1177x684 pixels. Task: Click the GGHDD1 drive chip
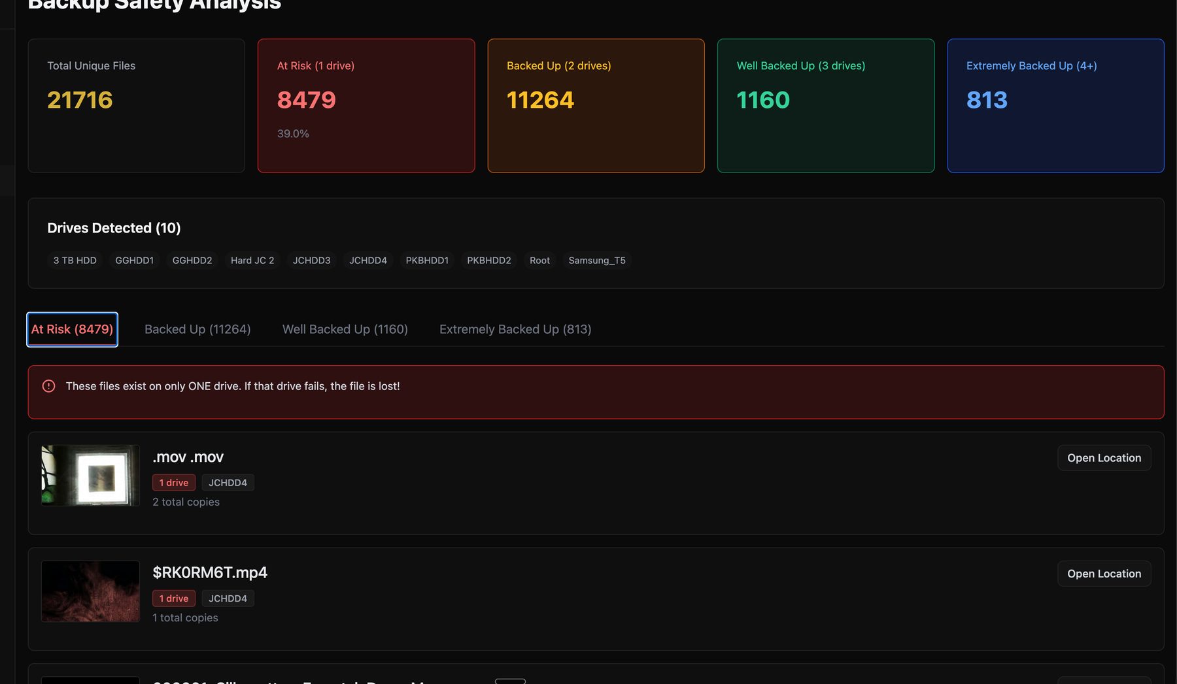(x=134, y=261)
